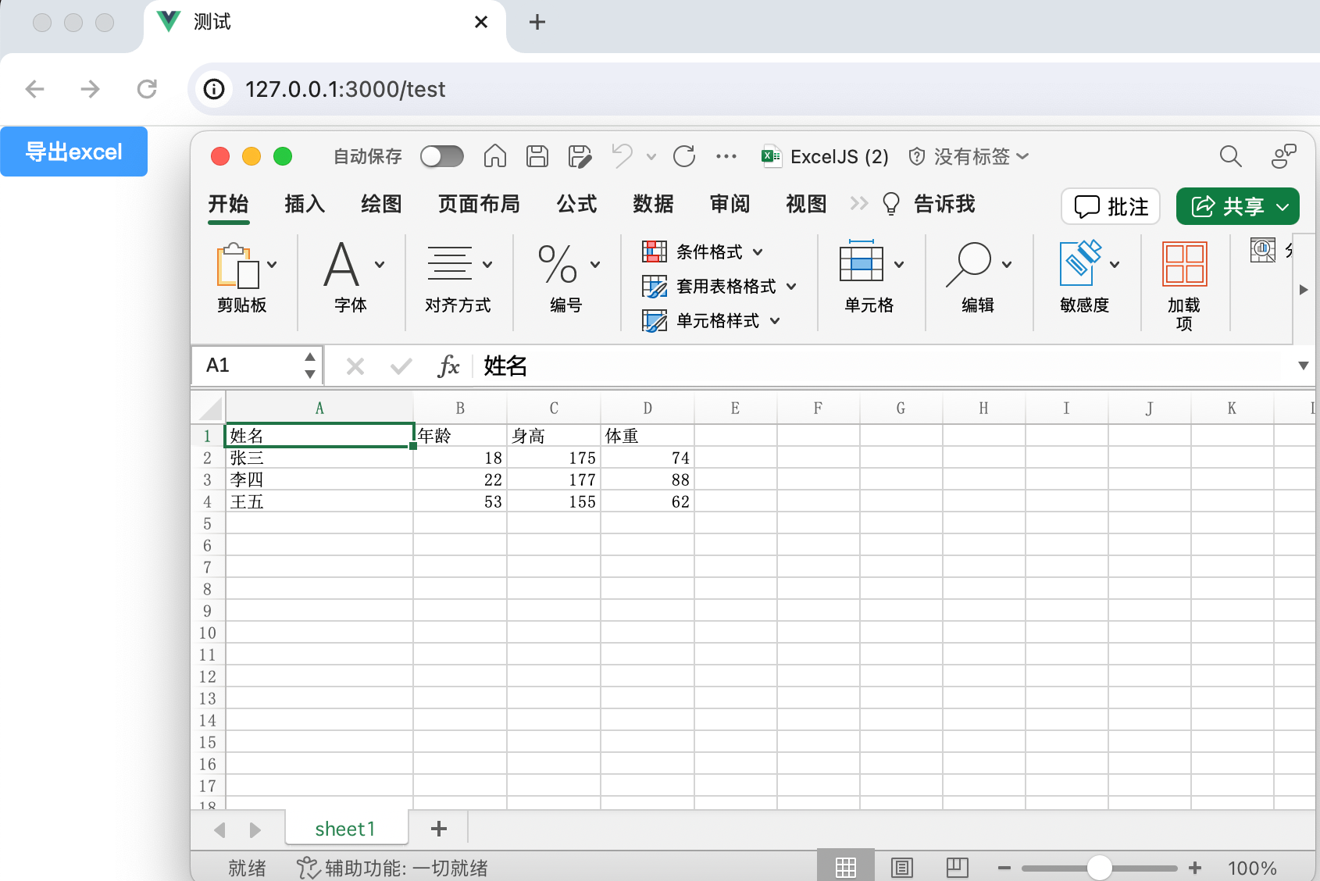
Task: Click the 辅助功能: 一切就绪 status
Action: click(x=392, y=868)
